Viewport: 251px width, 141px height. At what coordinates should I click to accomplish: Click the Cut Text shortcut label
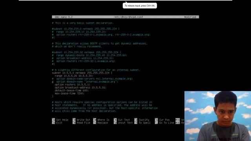click(x=124, y=120)
